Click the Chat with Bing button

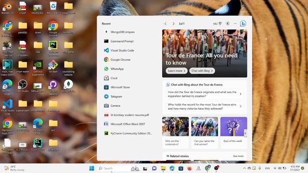(202, 71)
